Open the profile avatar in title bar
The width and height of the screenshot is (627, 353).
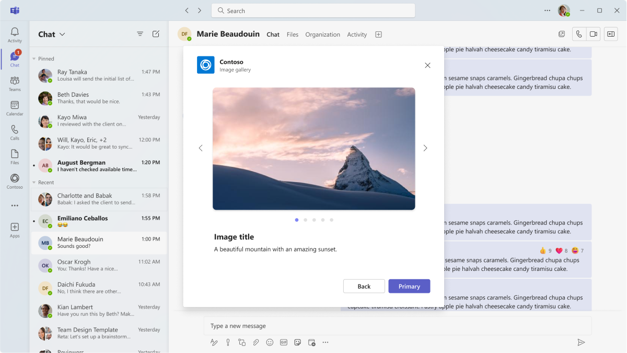point(563,10)
